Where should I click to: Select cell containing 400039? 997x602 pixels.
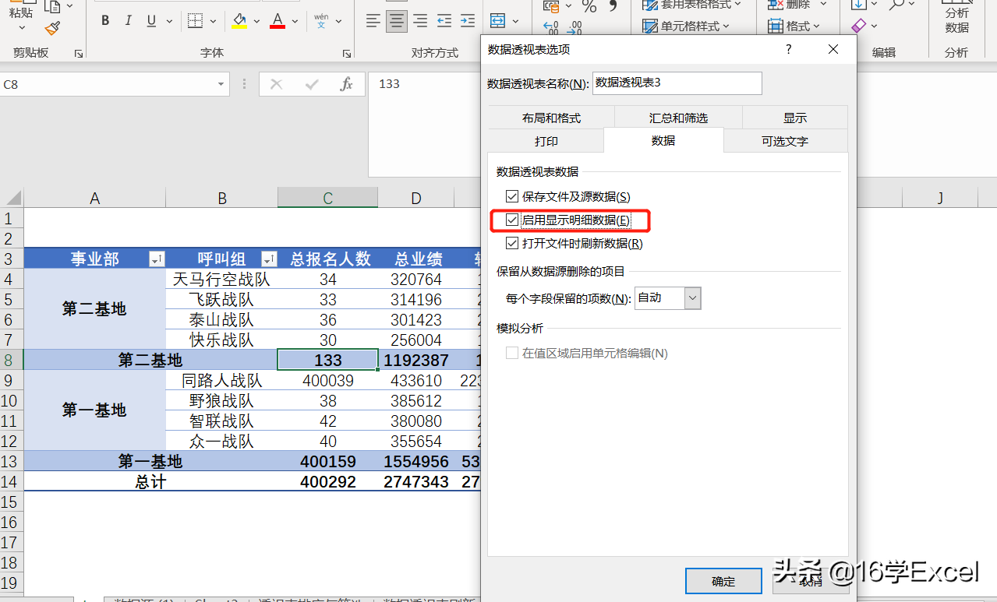pyautogui.click(x=328, y=380)
